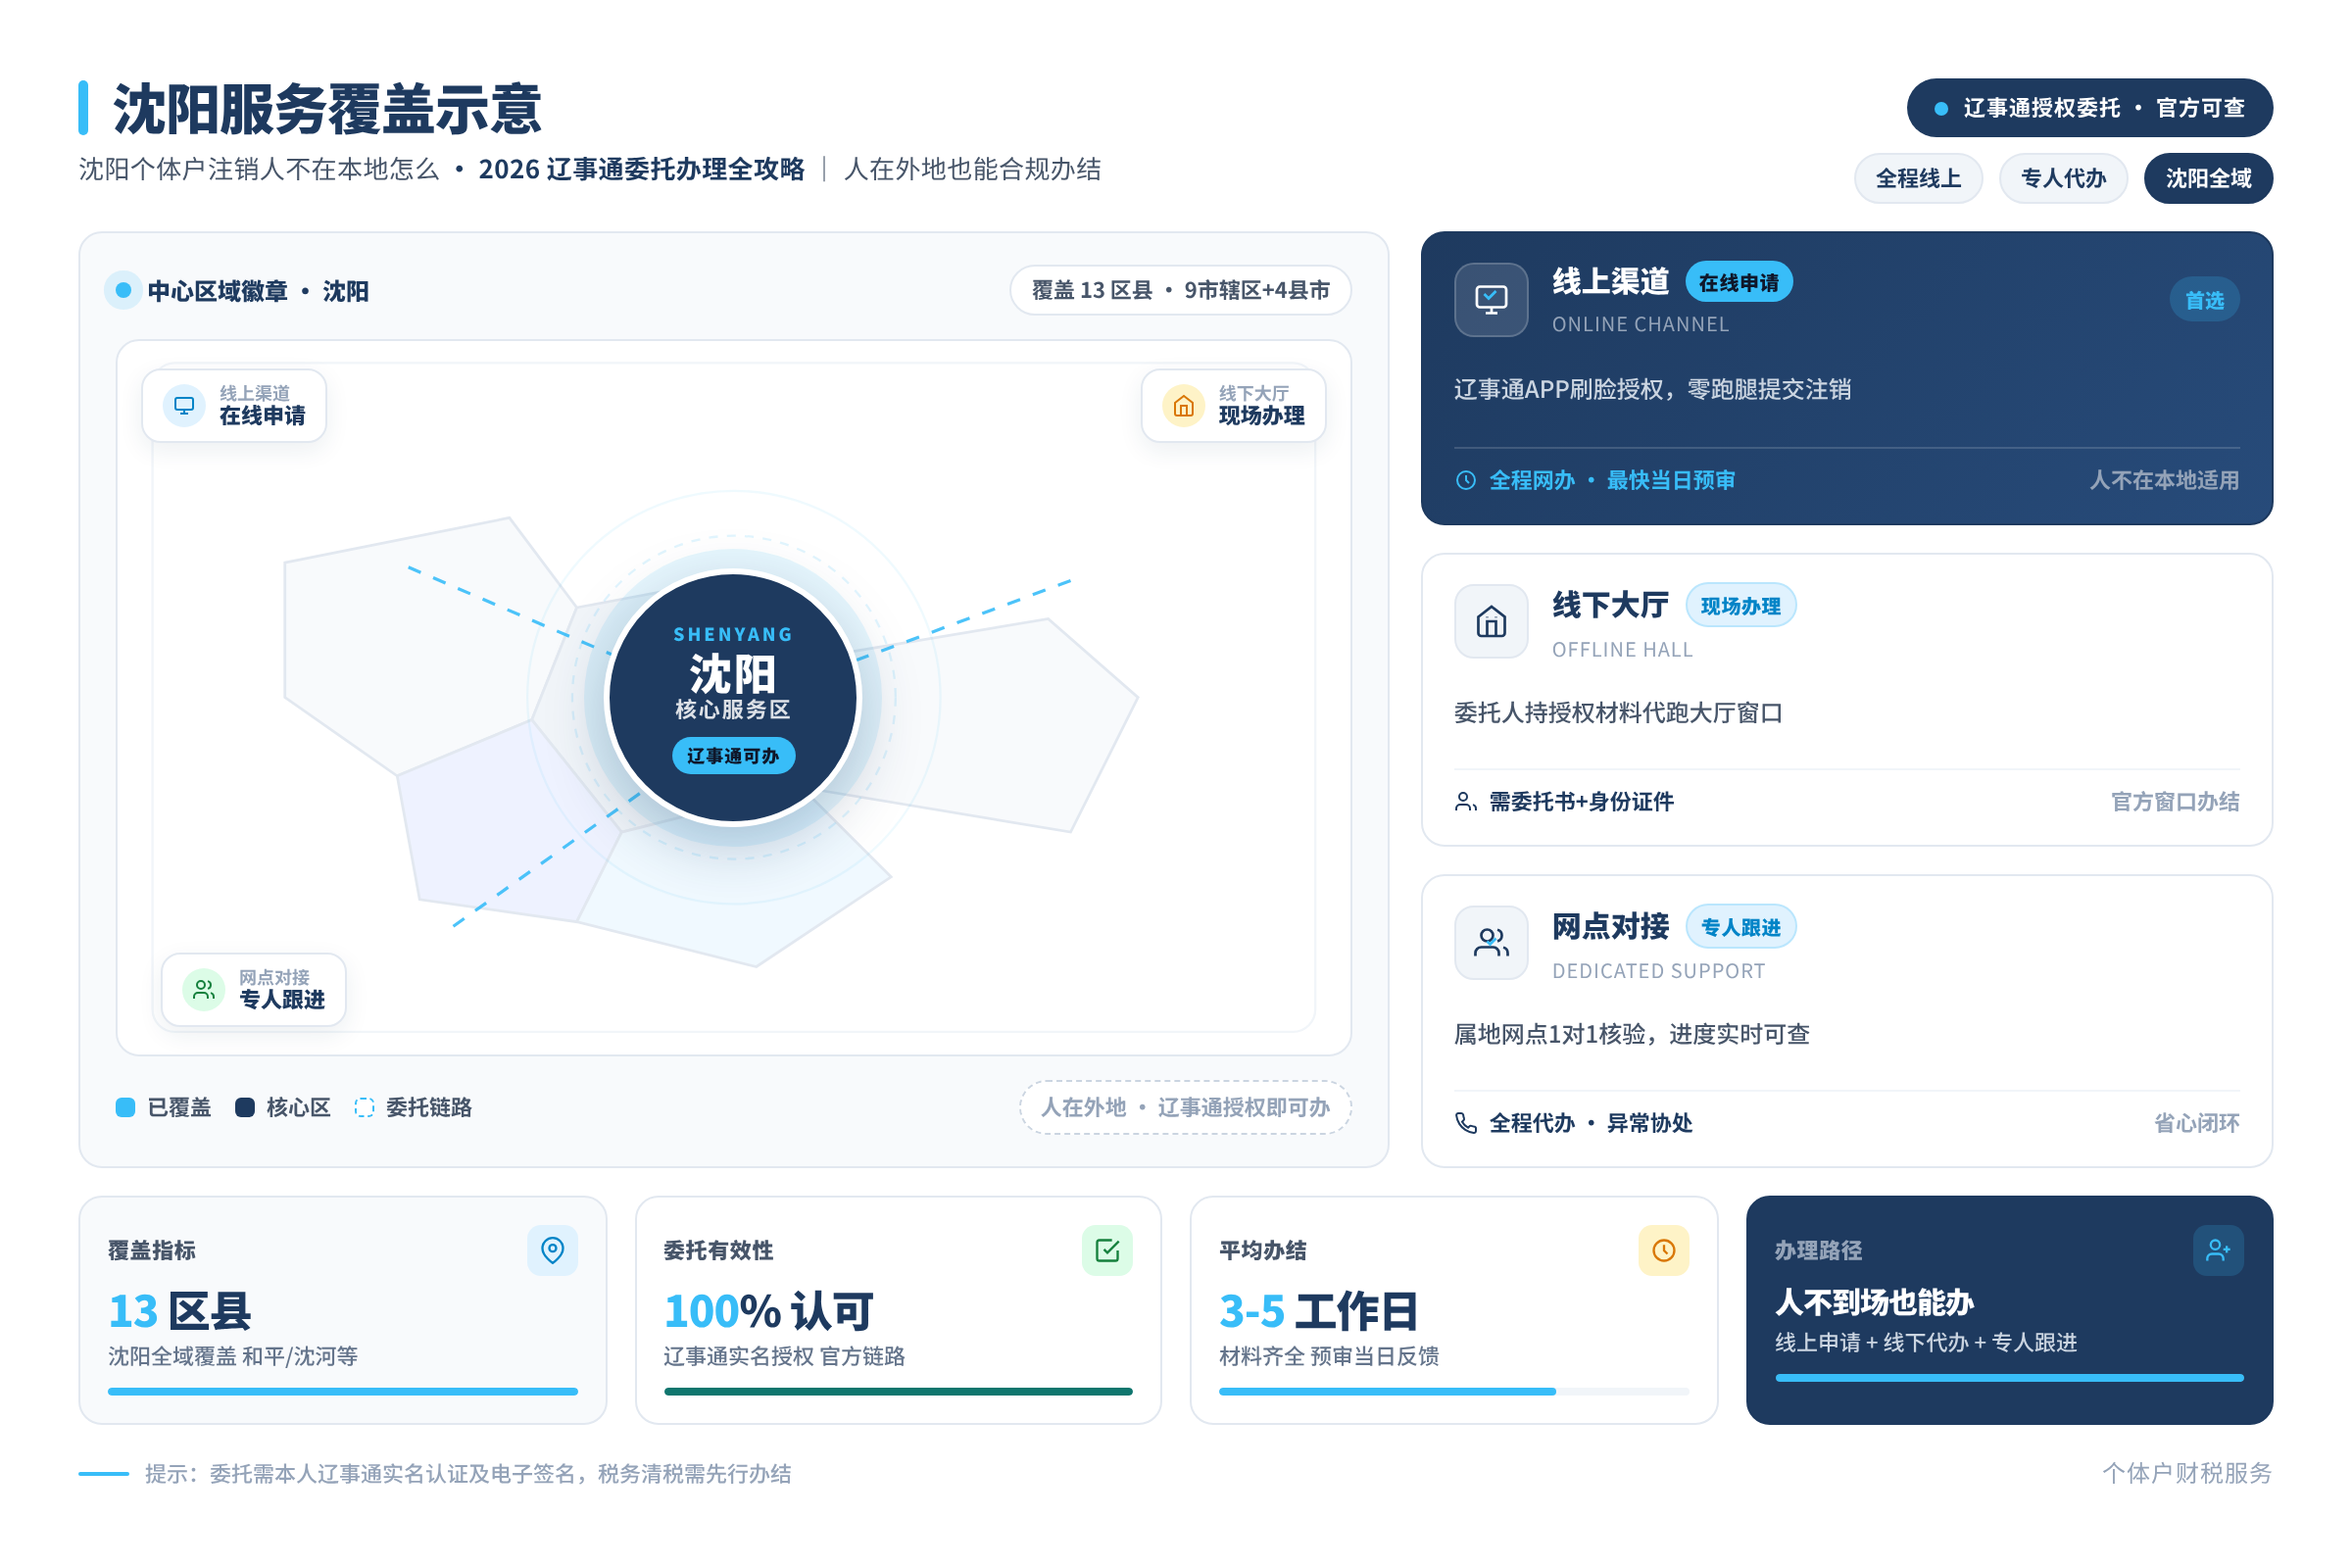Click the 专人跟进 tag next to 网点对接

pos(1741,927)
